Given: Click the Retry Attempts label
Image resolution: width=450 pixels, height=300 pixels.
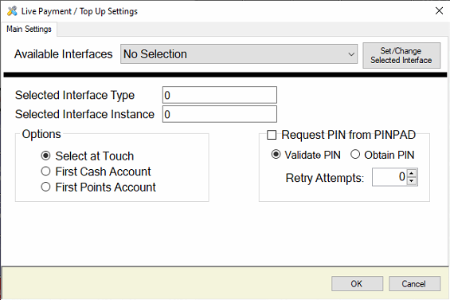Looking at the screenshot, I should click(x=325, y=178).
